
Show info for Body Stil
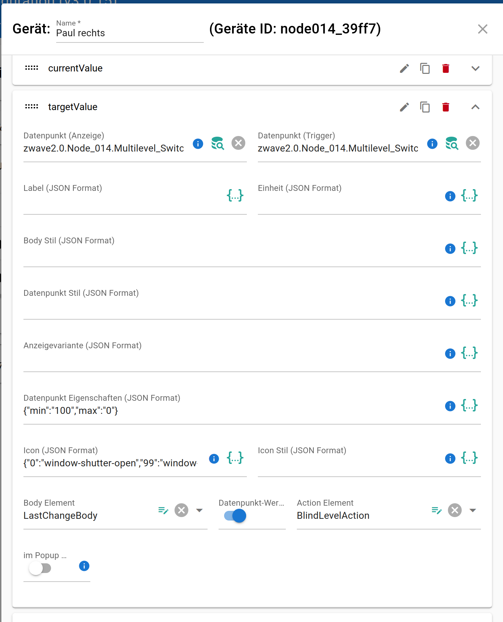[450, 249]
